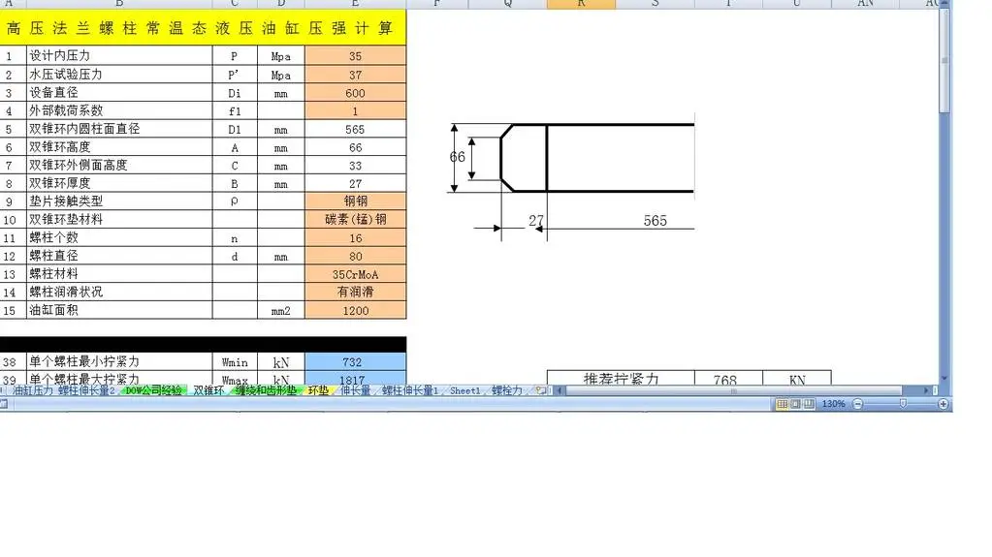Click the yellow title row 高压法兰螺柱

click(x=203, y=28)
